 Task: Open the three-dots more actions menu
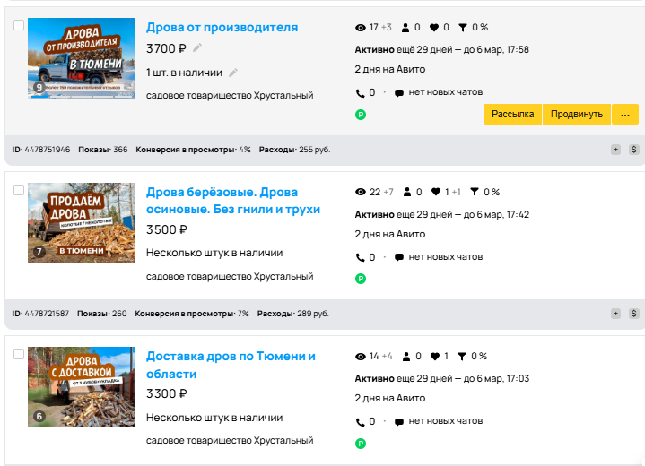(x=625, y=114)
